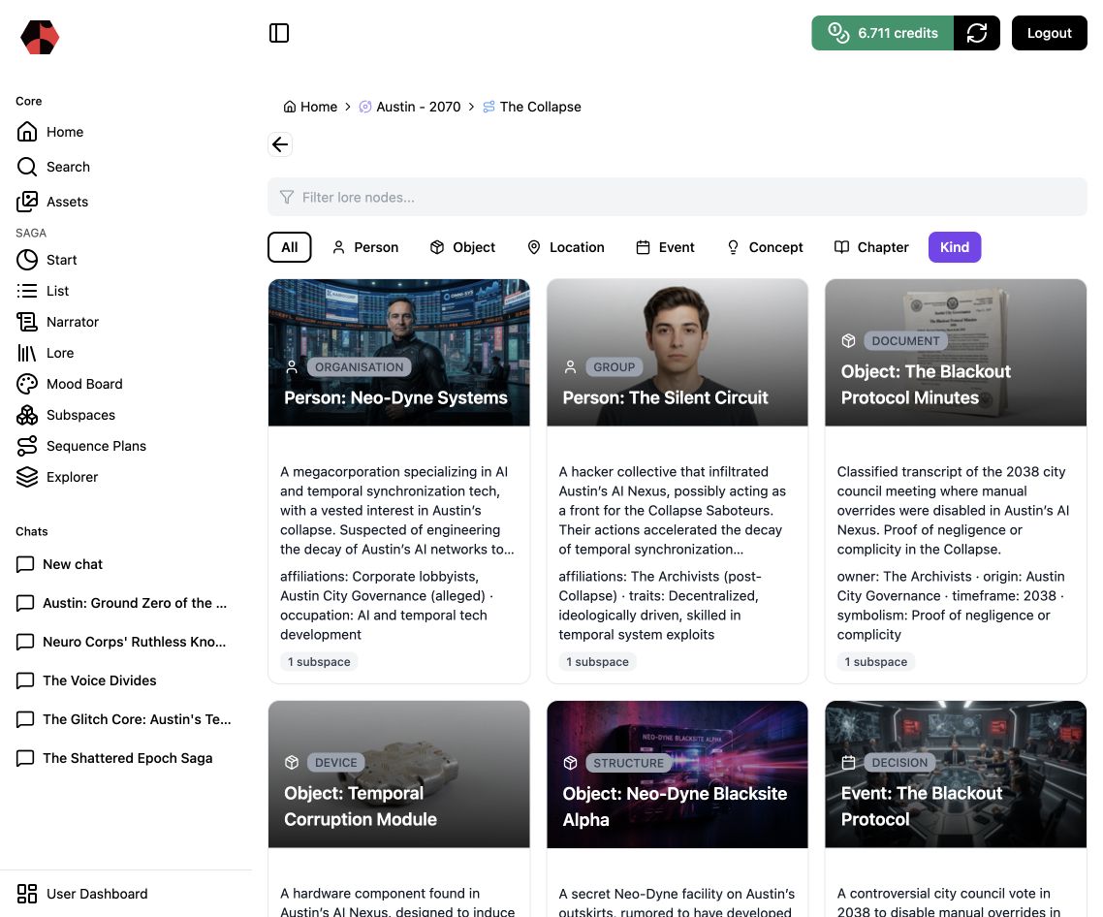Viewport: 1103px width, 917px height.
Task: Open Sequence Plans in sidebar
Action: (81, 446)
